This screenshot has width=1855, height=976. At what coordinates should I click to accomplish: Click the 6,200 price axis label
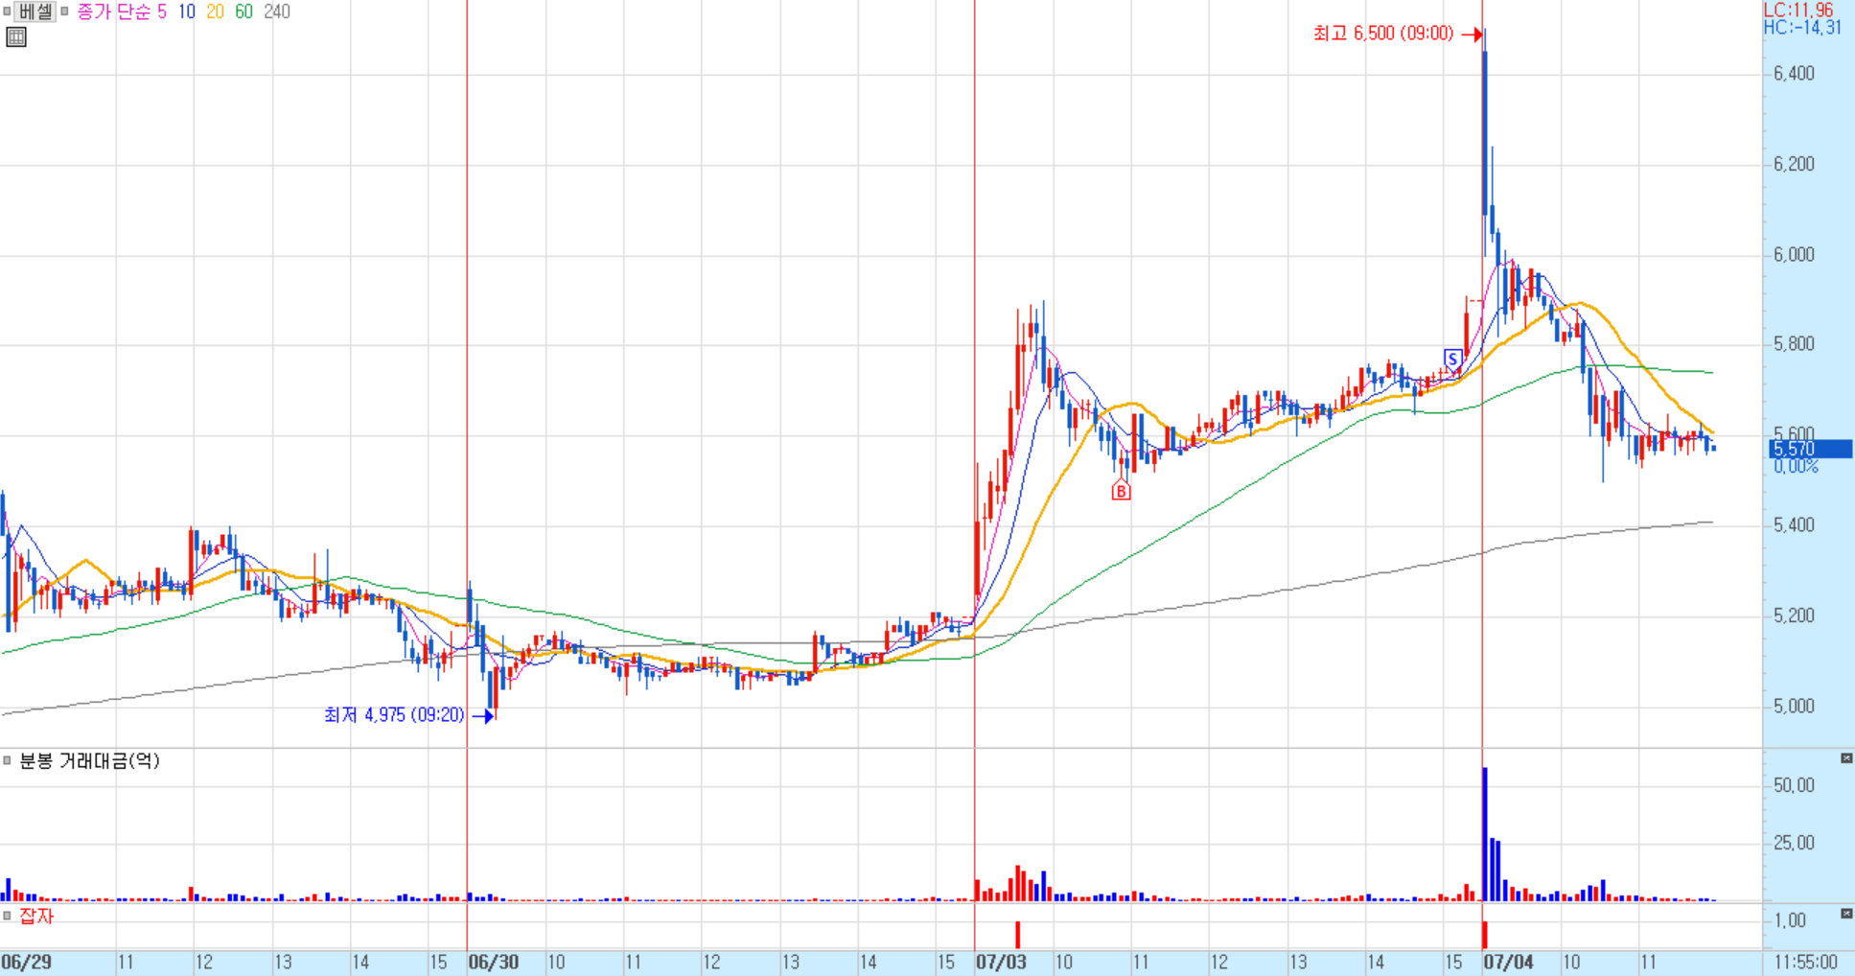pyautogui.click(x=1794, y=164)
